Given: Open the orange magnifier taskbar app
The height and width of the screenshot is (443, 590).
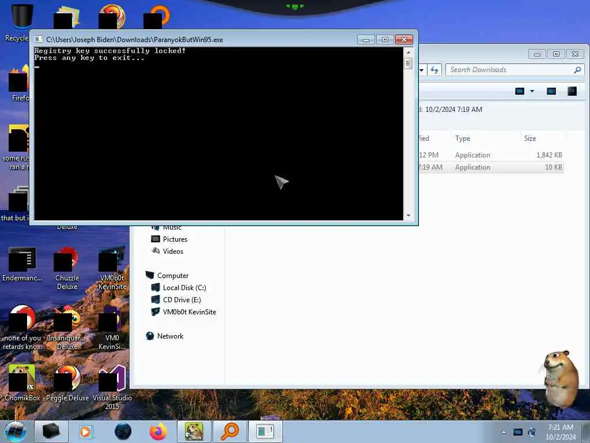Looking at the screenshot, I should click(229, 431).
